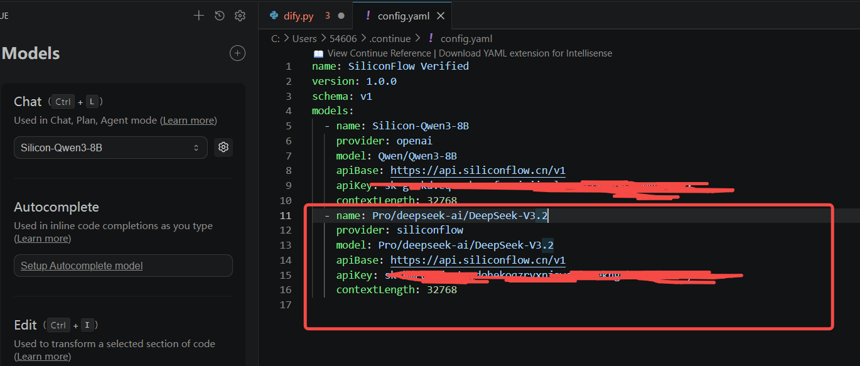Click the plus icon in Continue header

click(199, 16)
